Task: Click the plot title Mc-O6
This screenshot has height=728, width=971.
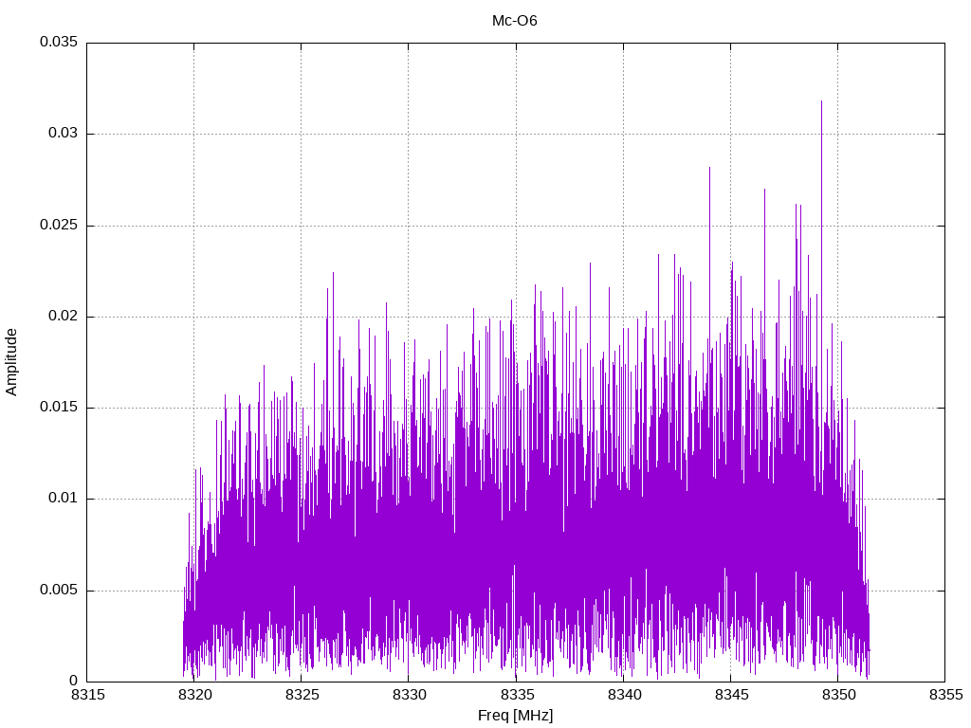Action: click(515, 20)
